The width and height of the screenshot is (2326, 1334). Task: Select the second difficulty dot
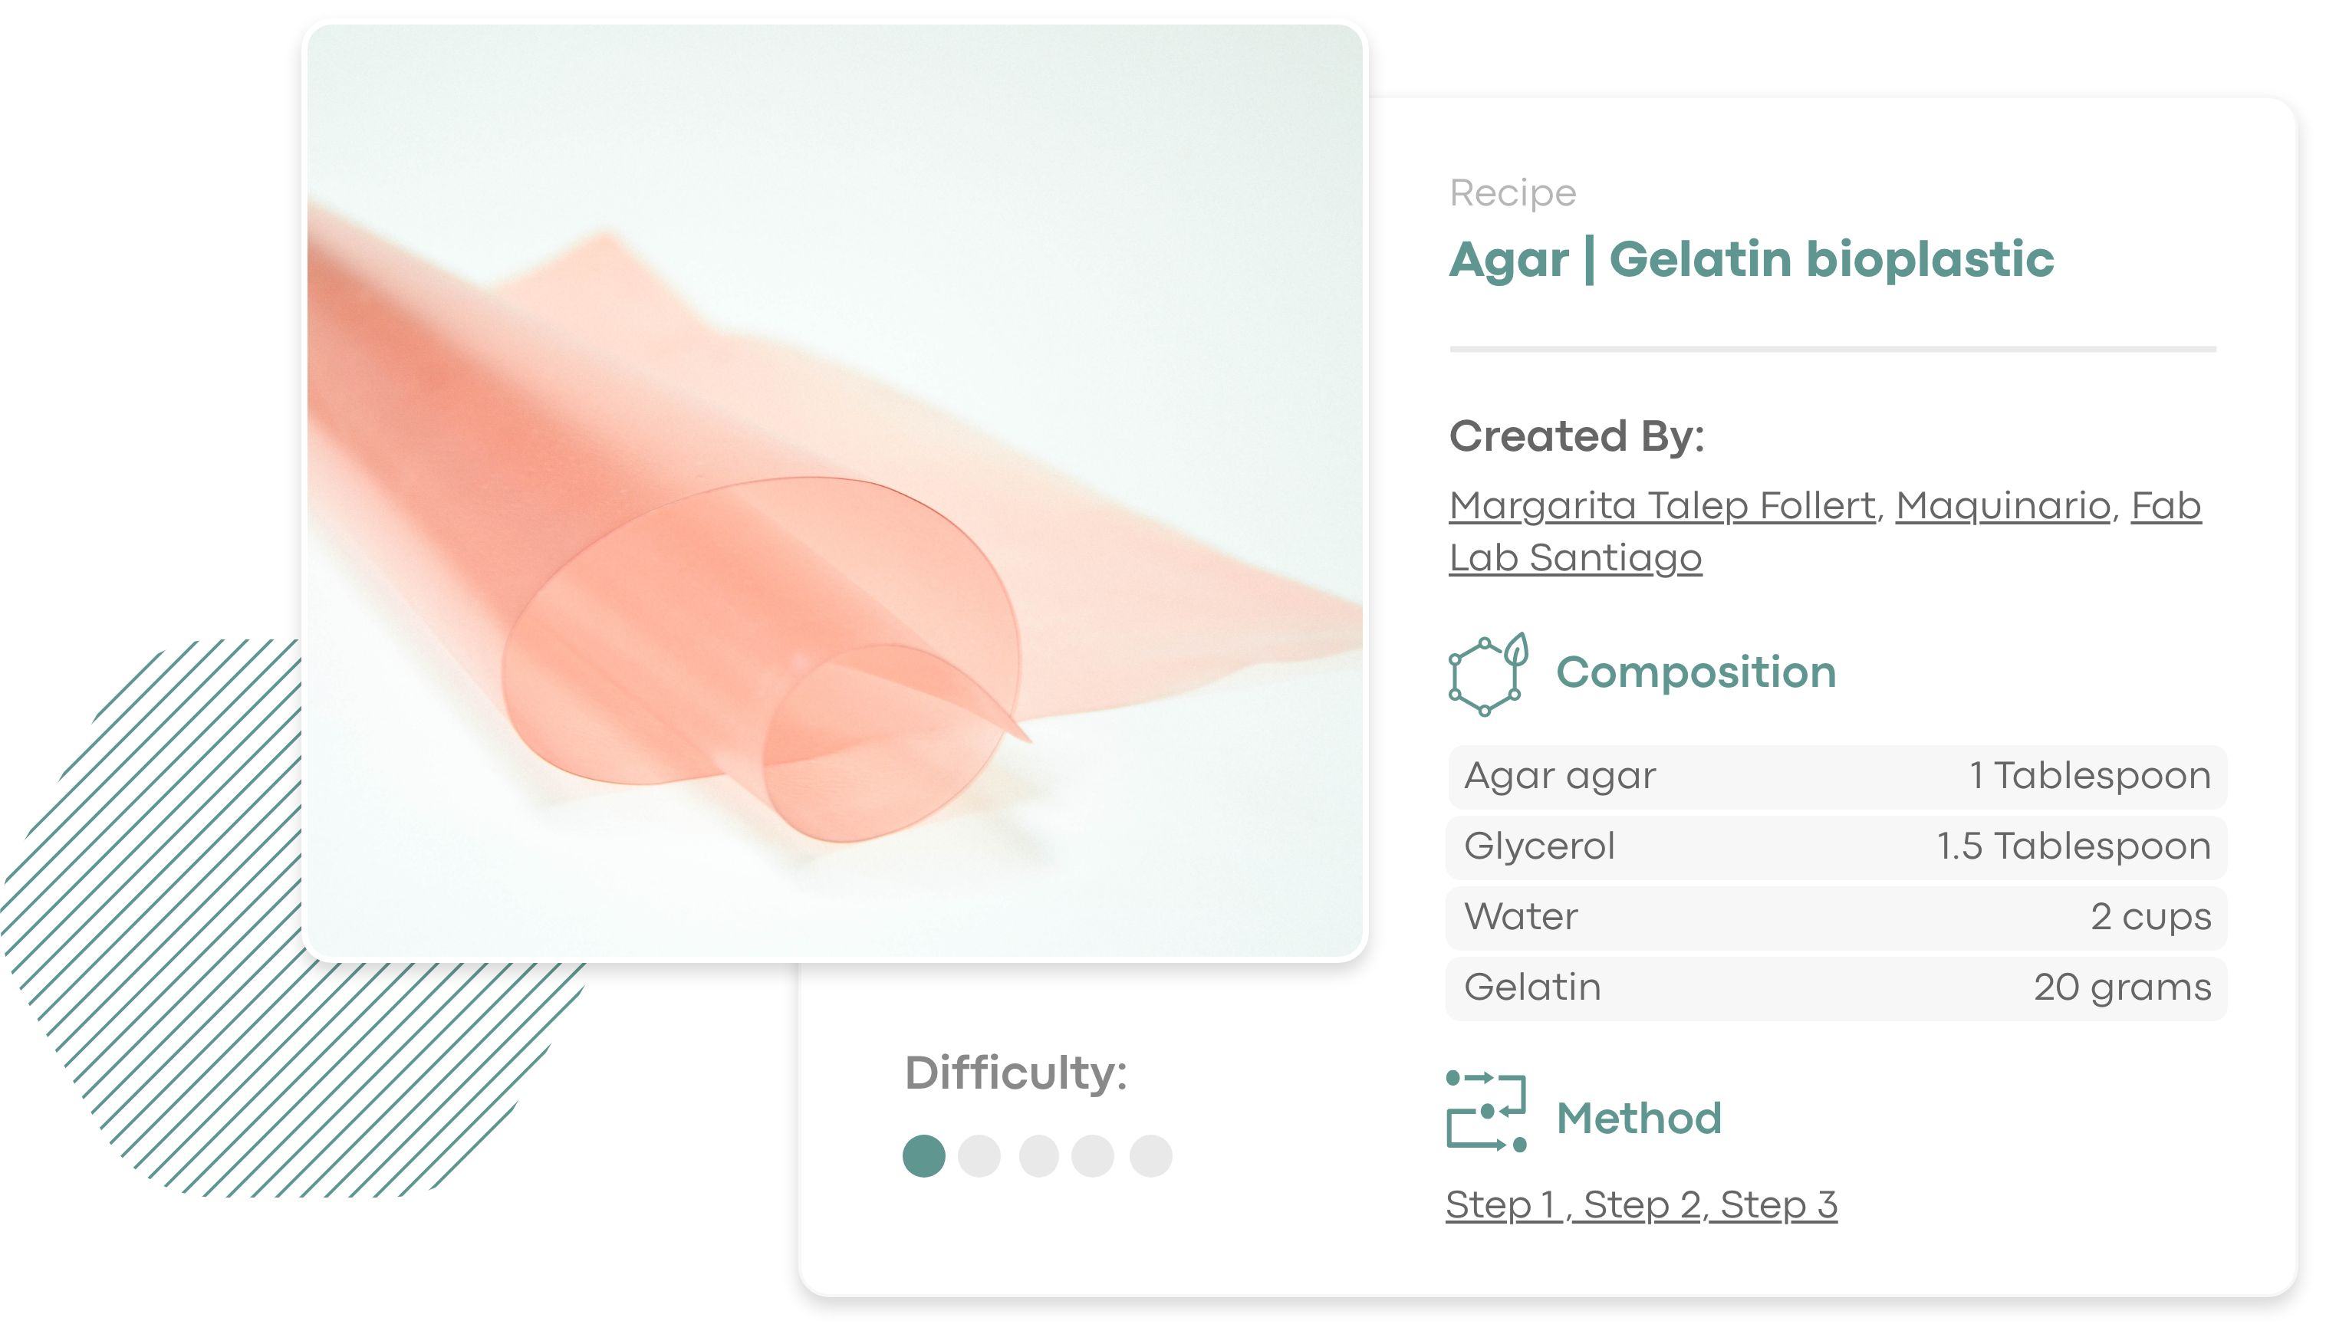point(979,1155)
